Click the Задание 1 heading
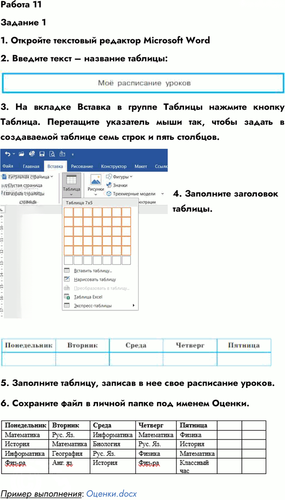This screenshot has height=500, width=285. tap(24, 22)
